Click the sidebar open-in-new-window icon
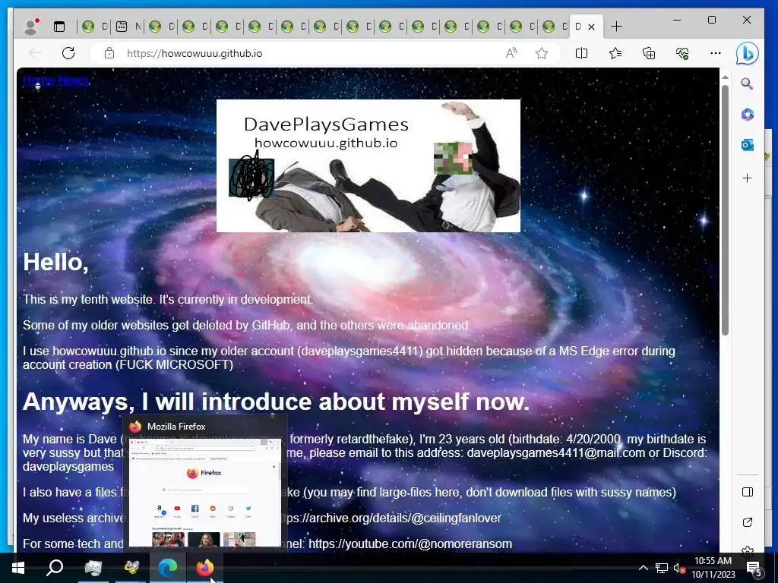Screen dimensions: 778x583 coord(748,522)
